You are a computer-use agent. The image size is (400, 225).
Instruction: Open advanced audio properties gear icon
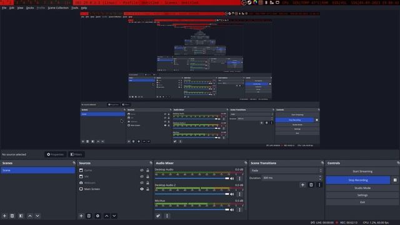click(x=158, y=216)
